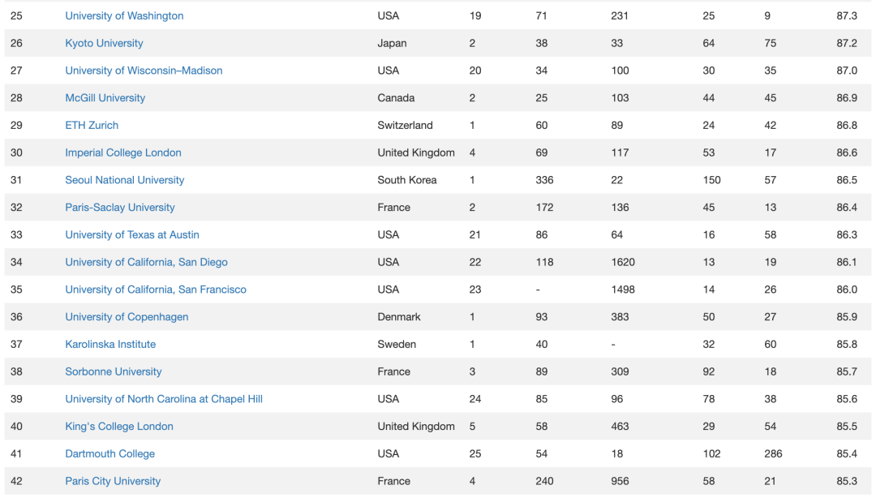The image size is (876, 498).
Task: Open the University of Washington link
Action: [x=124, y=15]
